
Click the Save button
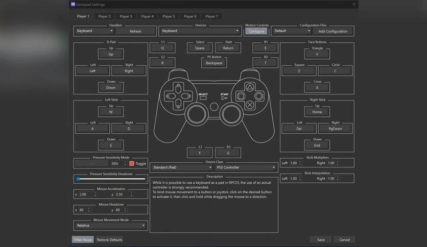click(x=321, y=240)
